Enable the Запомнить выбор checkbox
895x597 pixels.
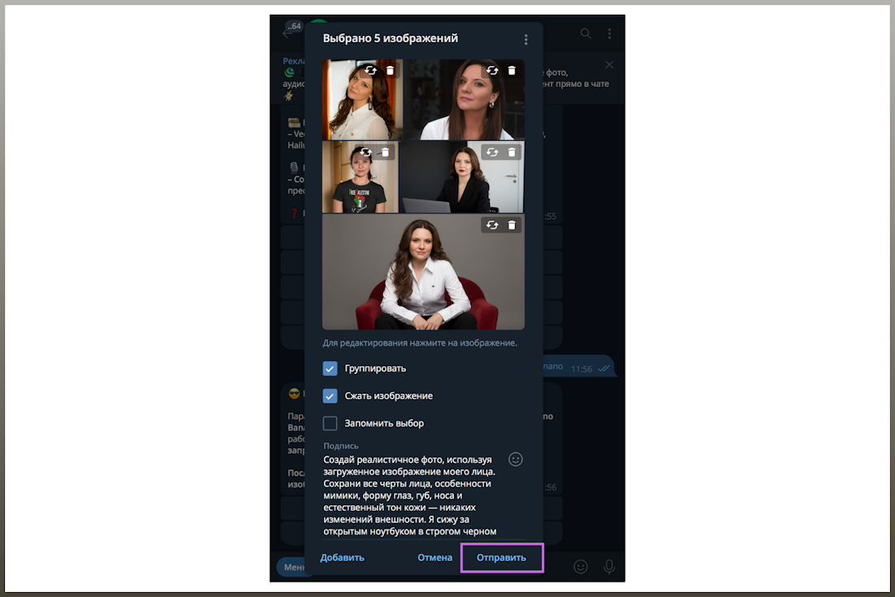point(330,423)
